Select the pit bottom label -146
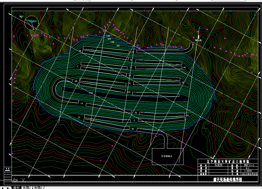 [90, 93]
